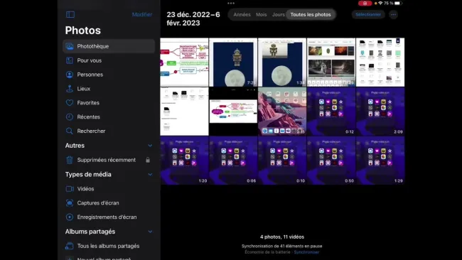Open Phototheque in the sidebar
This screenshot has width=462, height=260.
109,46
